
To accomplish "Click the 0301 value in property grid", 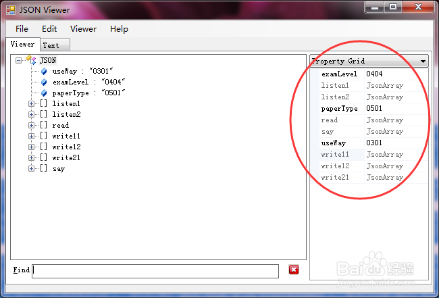I will click(374, 143).
